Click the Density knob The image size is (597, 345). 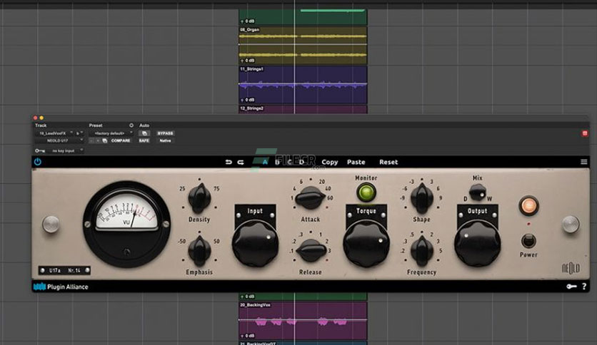199,197
